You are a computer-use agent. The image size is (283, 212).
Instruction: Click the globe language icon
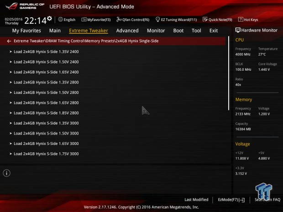click(60, 20)
